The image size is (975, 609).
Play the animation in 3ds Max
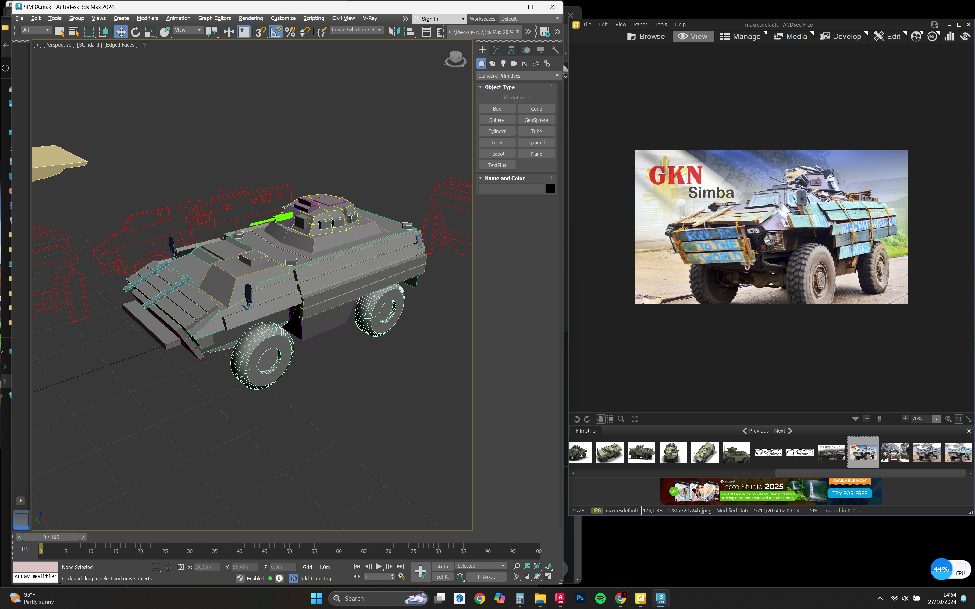coord(378,566)
